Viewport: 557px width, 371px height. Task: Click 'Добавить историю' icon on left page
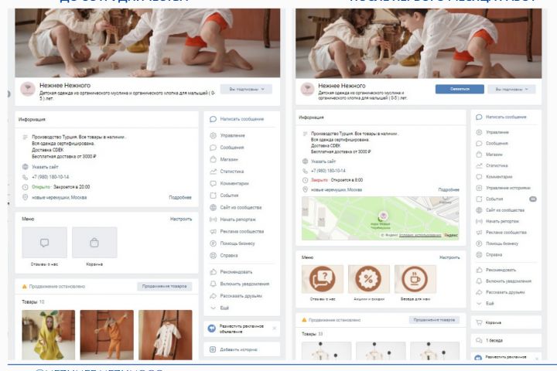coord(213,349)
